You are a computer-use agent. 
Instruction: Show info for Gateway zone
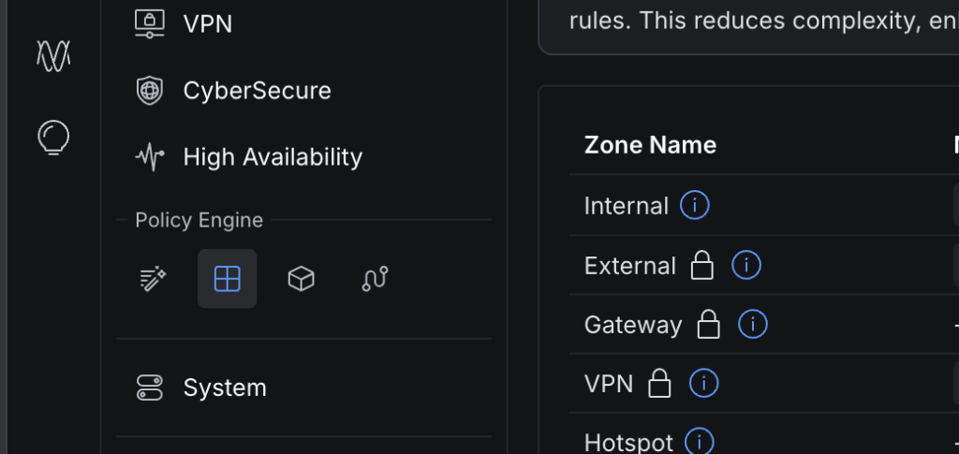pyautogui.click(x=753, y=324)
